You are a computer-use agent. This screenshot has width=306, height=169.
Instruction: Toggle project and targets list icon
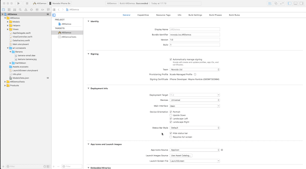tap(54, 15)
